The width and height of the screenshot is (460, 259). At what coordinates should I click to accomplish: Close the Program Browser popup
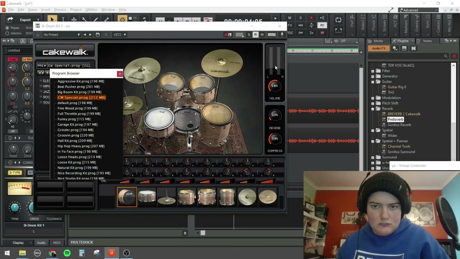(120, 74)
